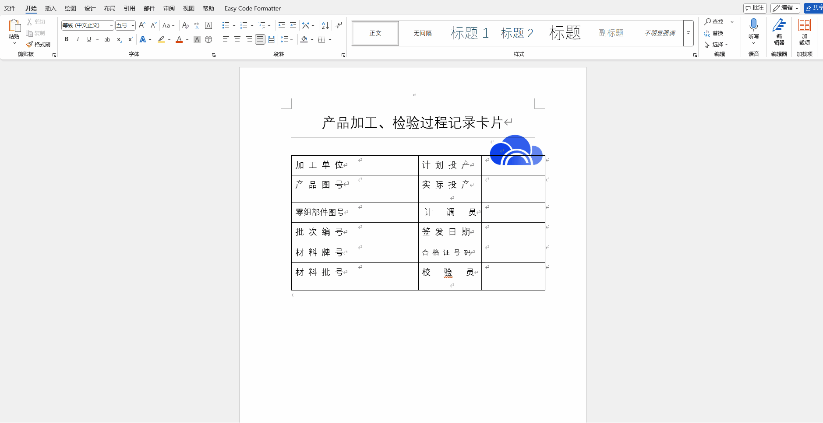823x423 pixels.
Task: Open the font name dropdown
Action: (111, 25)
